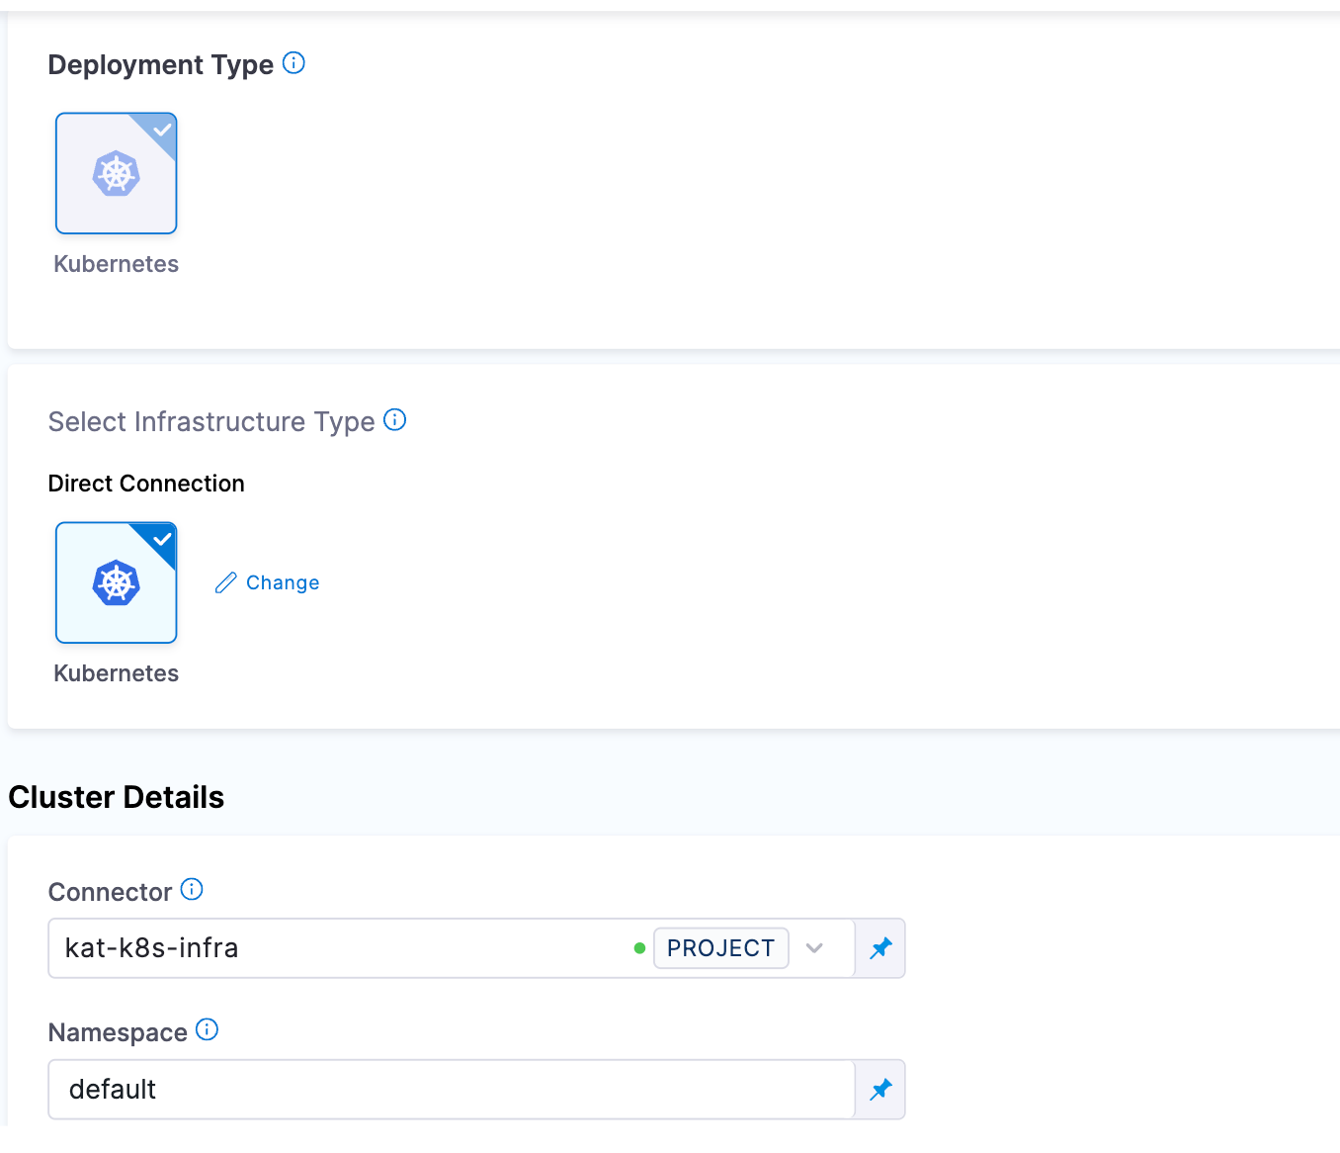This screenshot has width=1340, height=1153.
Task: Select the Kubernetes tile under Direct Connection
Action: (116, 583)
